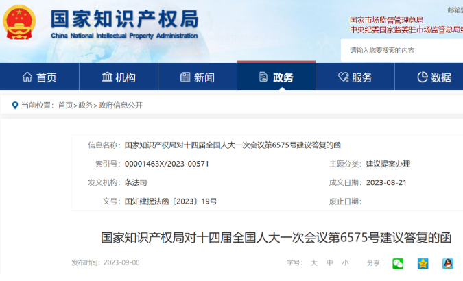463x281 pixels.
Task: Set font size to 小 (small)
Action: [345, 263]
